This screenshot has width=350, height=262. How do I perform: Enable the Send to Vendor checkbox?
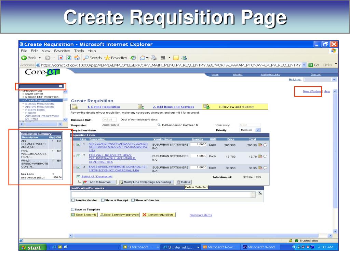click(x=73, y=200)
